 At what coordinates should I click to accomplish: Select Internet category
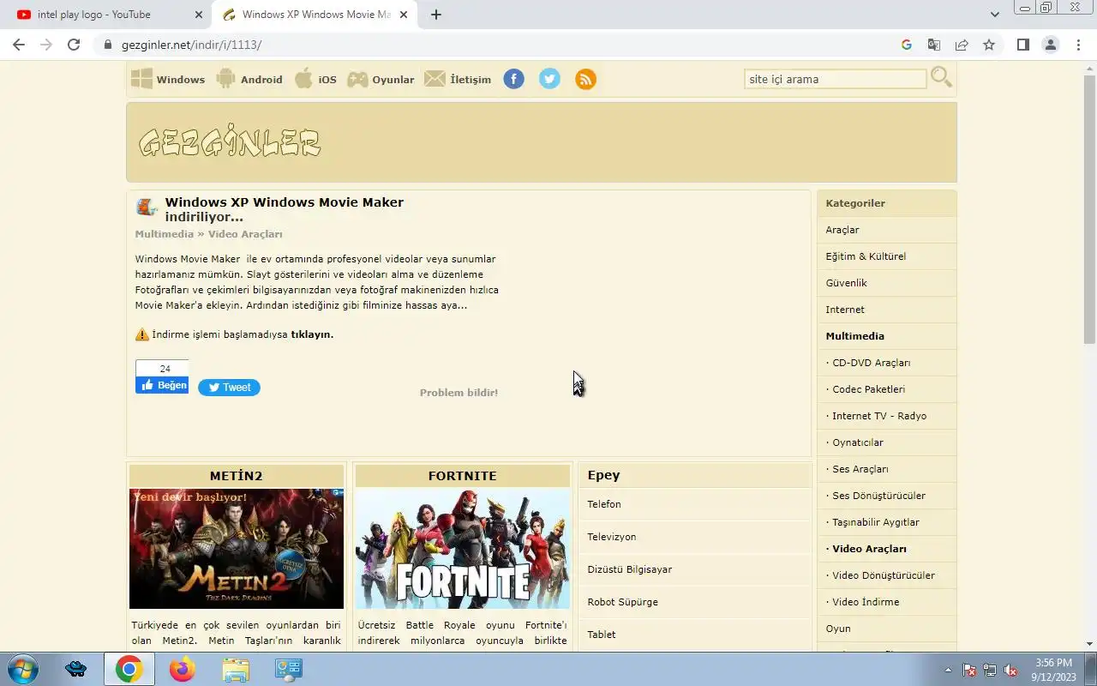[886, 310]
